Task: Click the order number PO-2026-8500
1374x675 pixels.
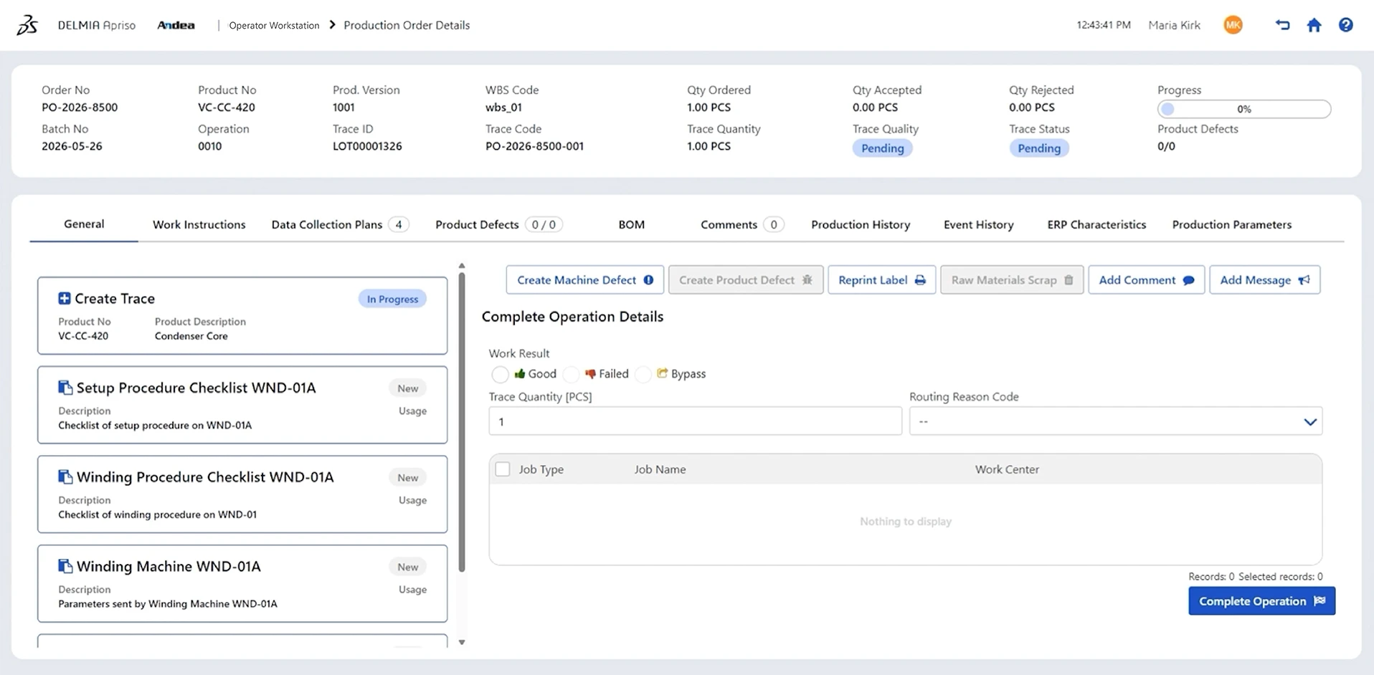Action: click(x=80, y=107)
